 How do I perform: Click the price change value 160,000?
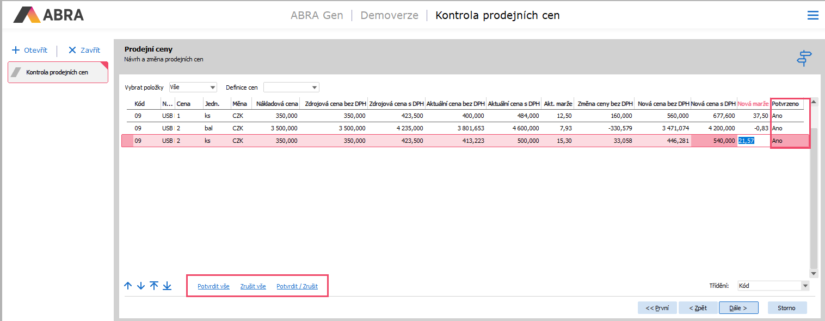pos(621,116)
